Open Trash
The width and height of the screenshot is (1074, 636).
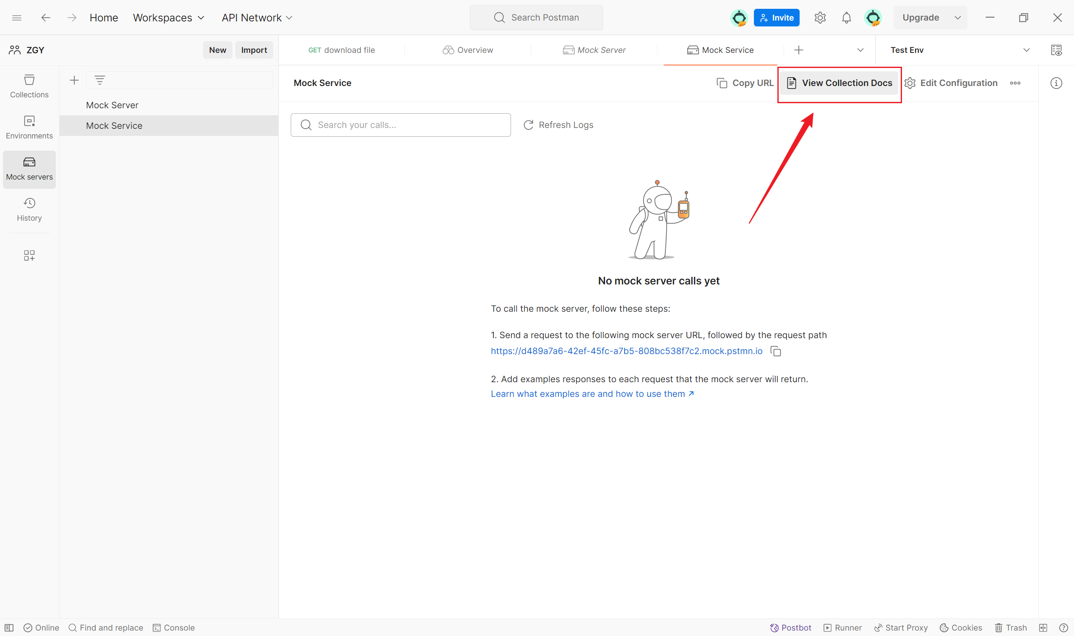click(1010, 628)
